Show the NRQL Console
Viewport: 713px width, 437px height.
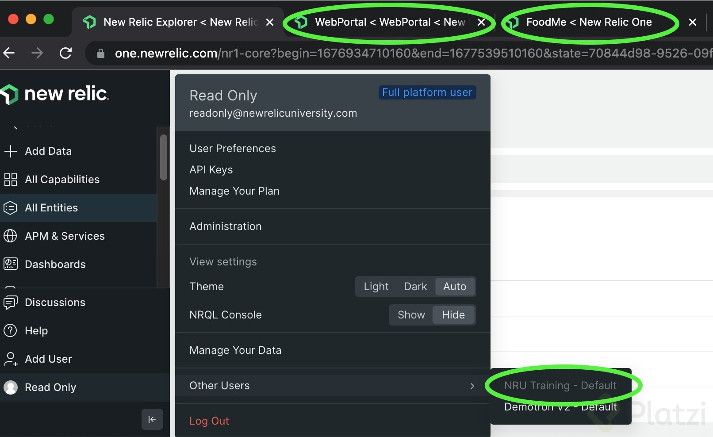pyautogui.click(x=411, y=315)
